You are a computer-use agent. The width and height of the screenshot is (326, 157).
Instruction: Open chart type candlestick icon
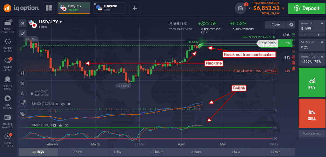[x=22, y=73]
